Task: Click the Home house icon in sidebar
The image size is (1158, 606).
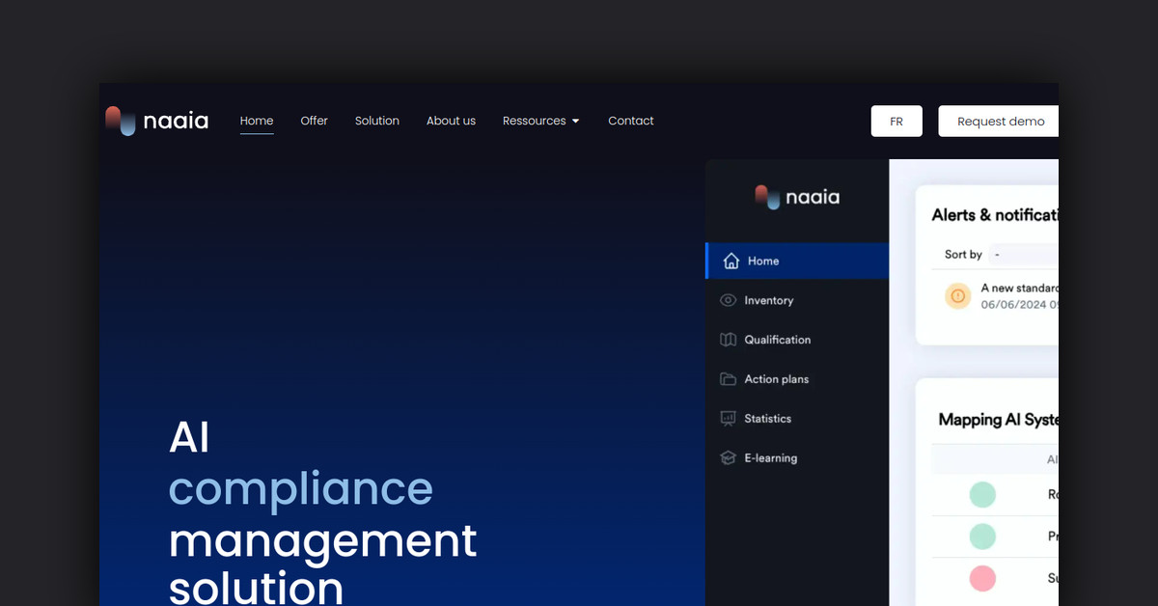Action: click(x=731, y=261)
